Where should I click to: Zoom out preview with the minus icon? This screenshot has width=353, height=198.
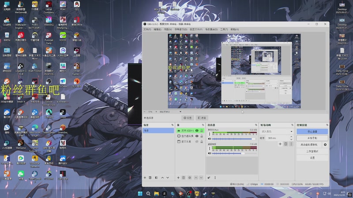click(145, 112)
